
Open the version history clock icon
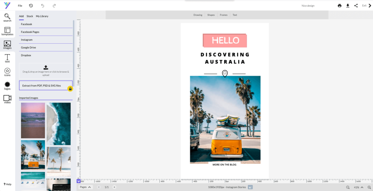coord(31,6)
